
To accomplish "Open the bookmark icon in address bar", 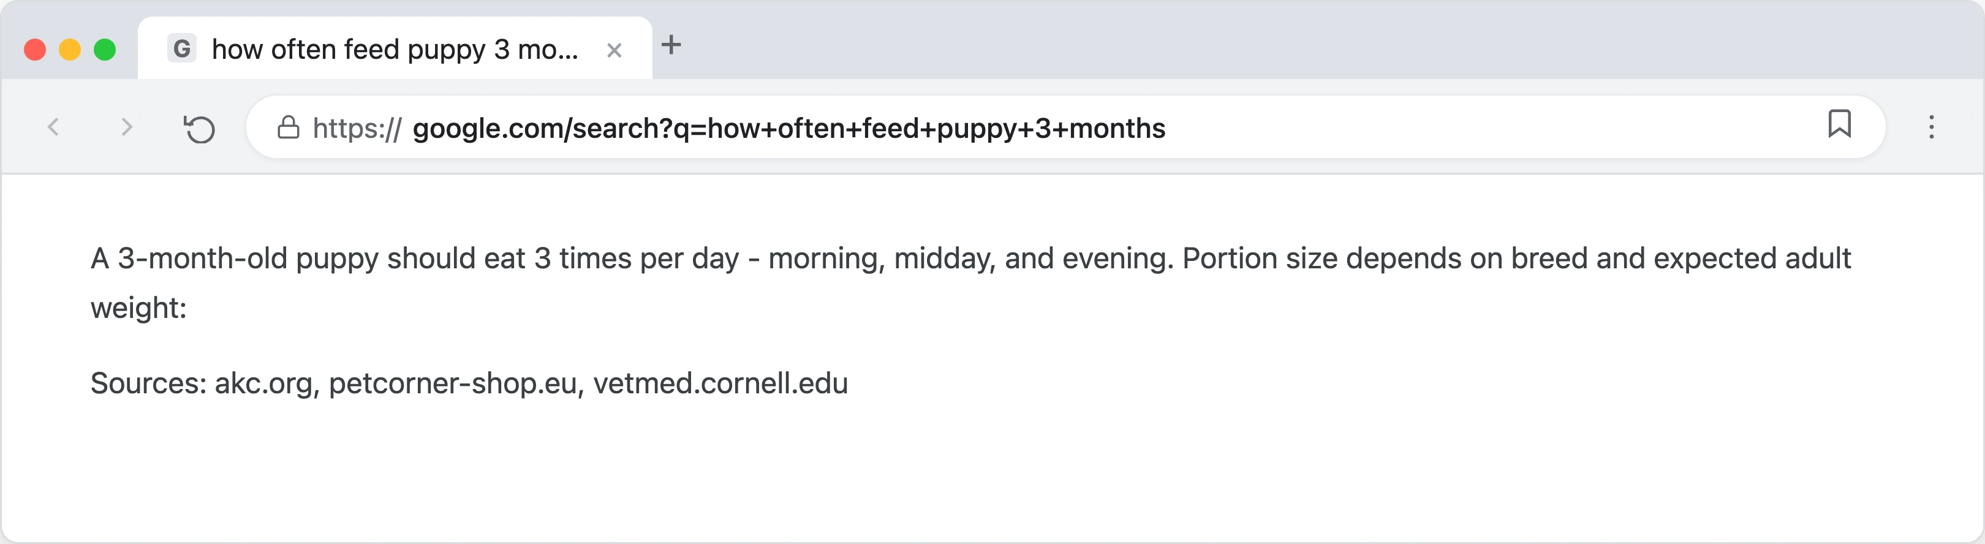I will pyautogui.click(x=1840, y=125).
